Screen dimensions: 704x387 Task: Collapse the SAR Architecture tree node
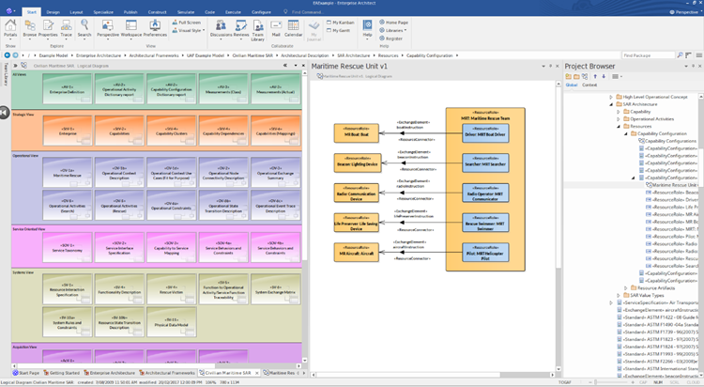[x=611, y=104]
